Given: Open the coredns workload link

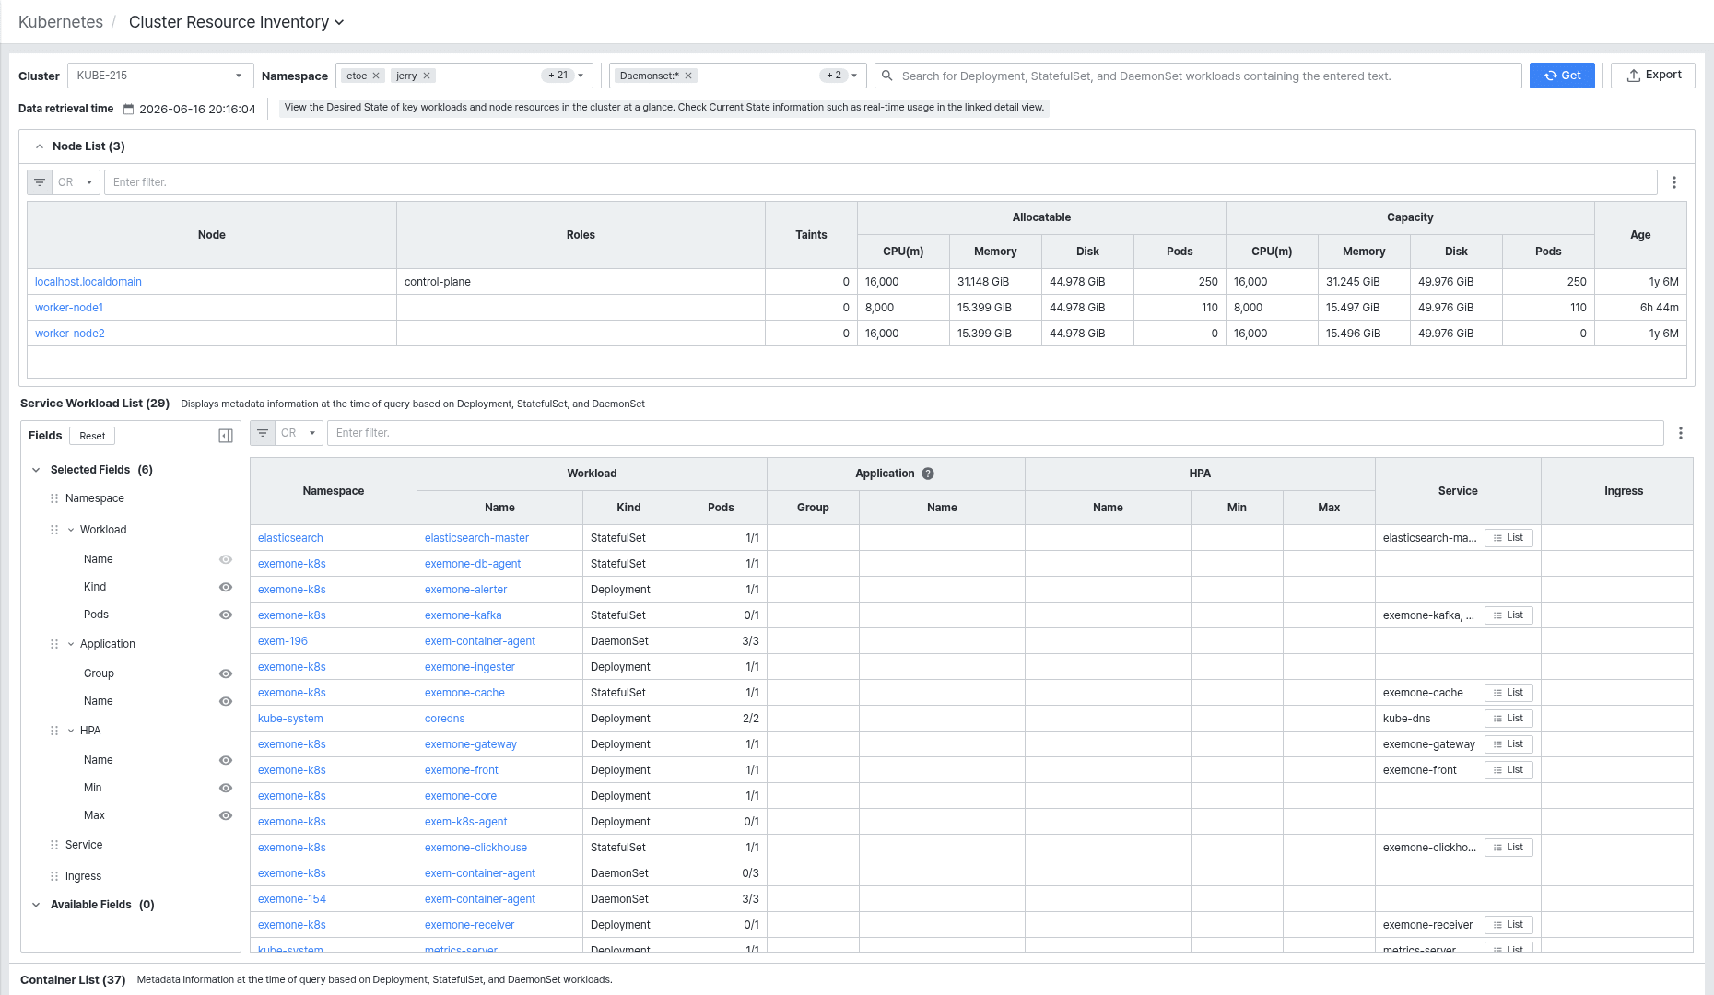Looking at the screenshot, I should 444,719.
